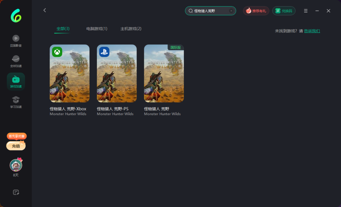Screen dimensions: 341x207
Task: Select the 全部(3) tab
Action: point(63,29)
